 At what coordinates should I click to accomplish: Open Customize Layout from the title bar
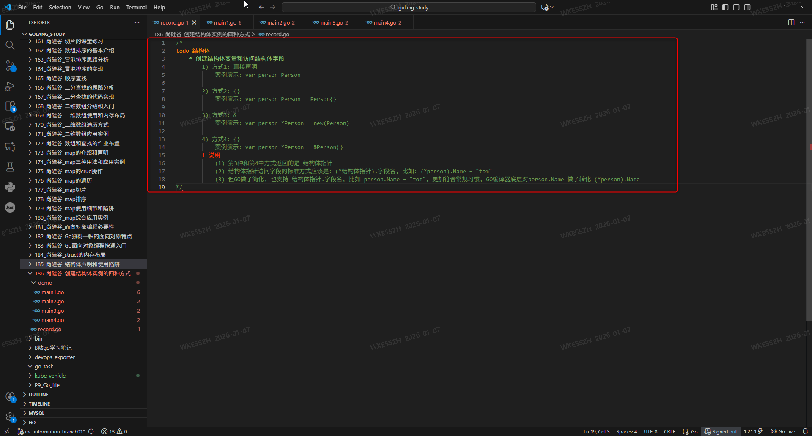coord(714,7)
